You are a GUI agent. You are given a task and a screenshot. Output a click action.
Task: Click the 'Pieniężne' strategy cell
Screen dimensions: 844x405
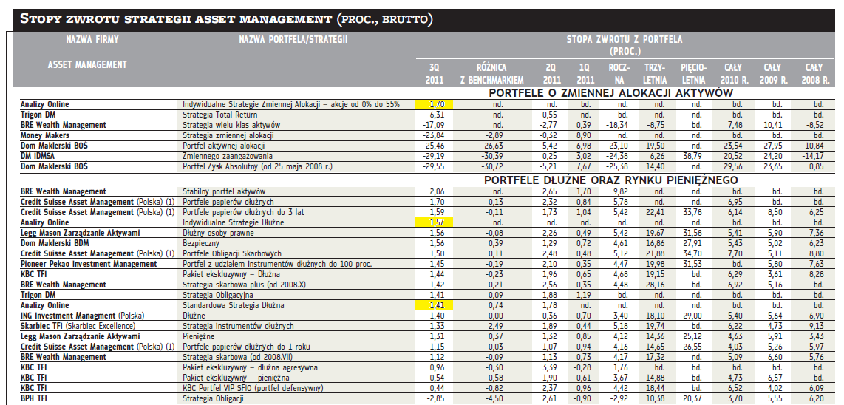[199, 336]
